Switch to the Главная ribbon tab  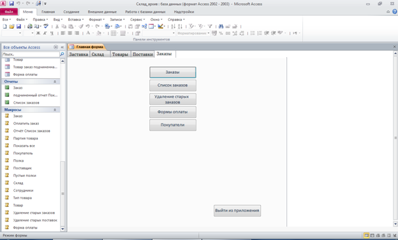point(48,12)
